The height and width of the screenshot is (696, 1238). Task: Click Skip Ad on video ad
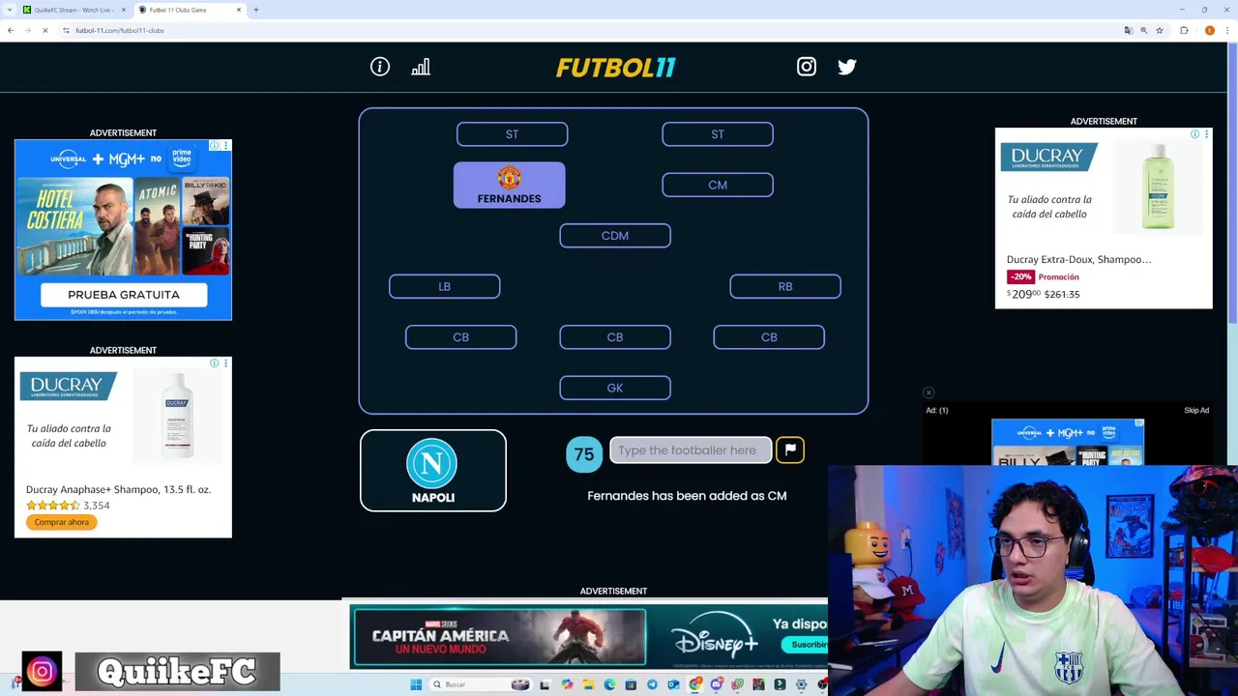1196,411
